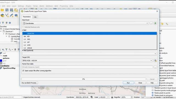The image size is (176, 99).
Task: Click Input layer browse ellipsis button
Action: pos(151,23)
